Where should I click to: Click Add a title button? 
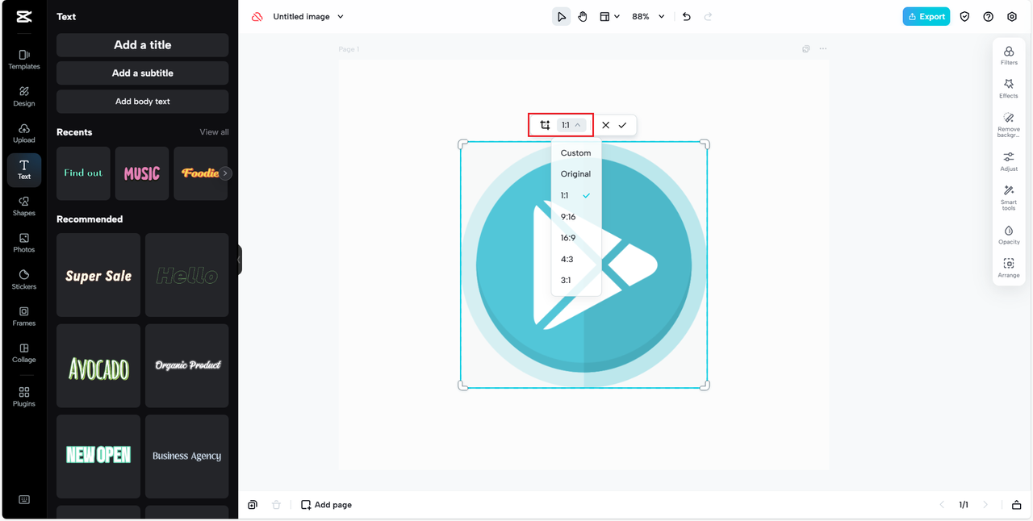[x=142, y=45]
